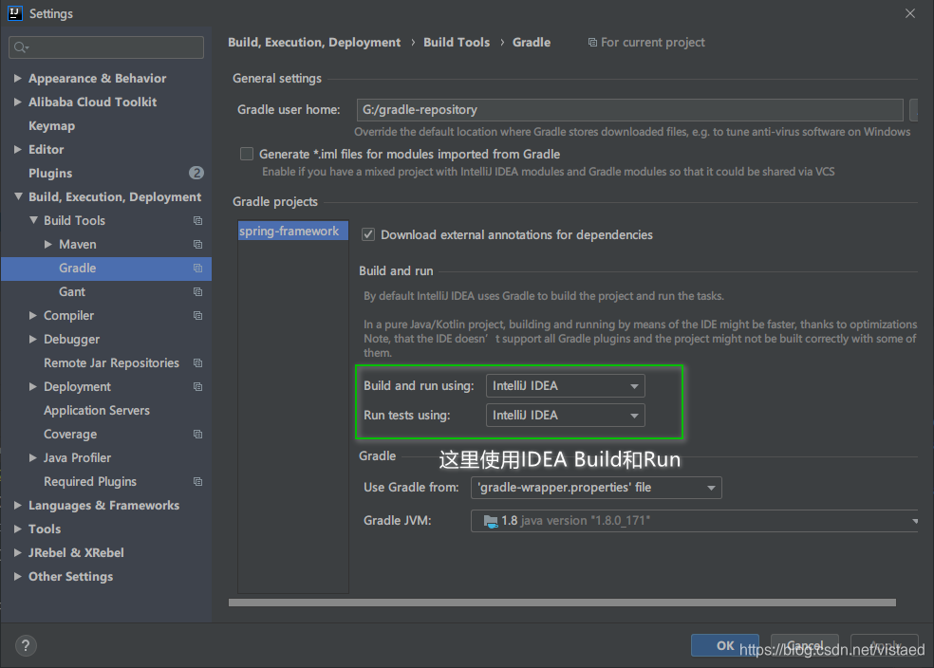Viewport: 934px width, 668px height.
Task: Expand the Editor section
Action: 18,149
